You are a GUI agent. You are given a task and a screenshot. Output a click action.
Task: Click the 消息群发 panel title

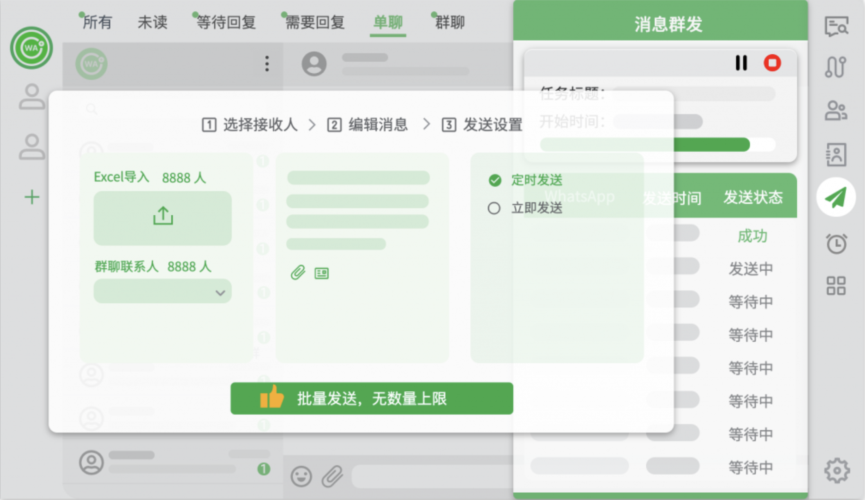click(668, 24)
